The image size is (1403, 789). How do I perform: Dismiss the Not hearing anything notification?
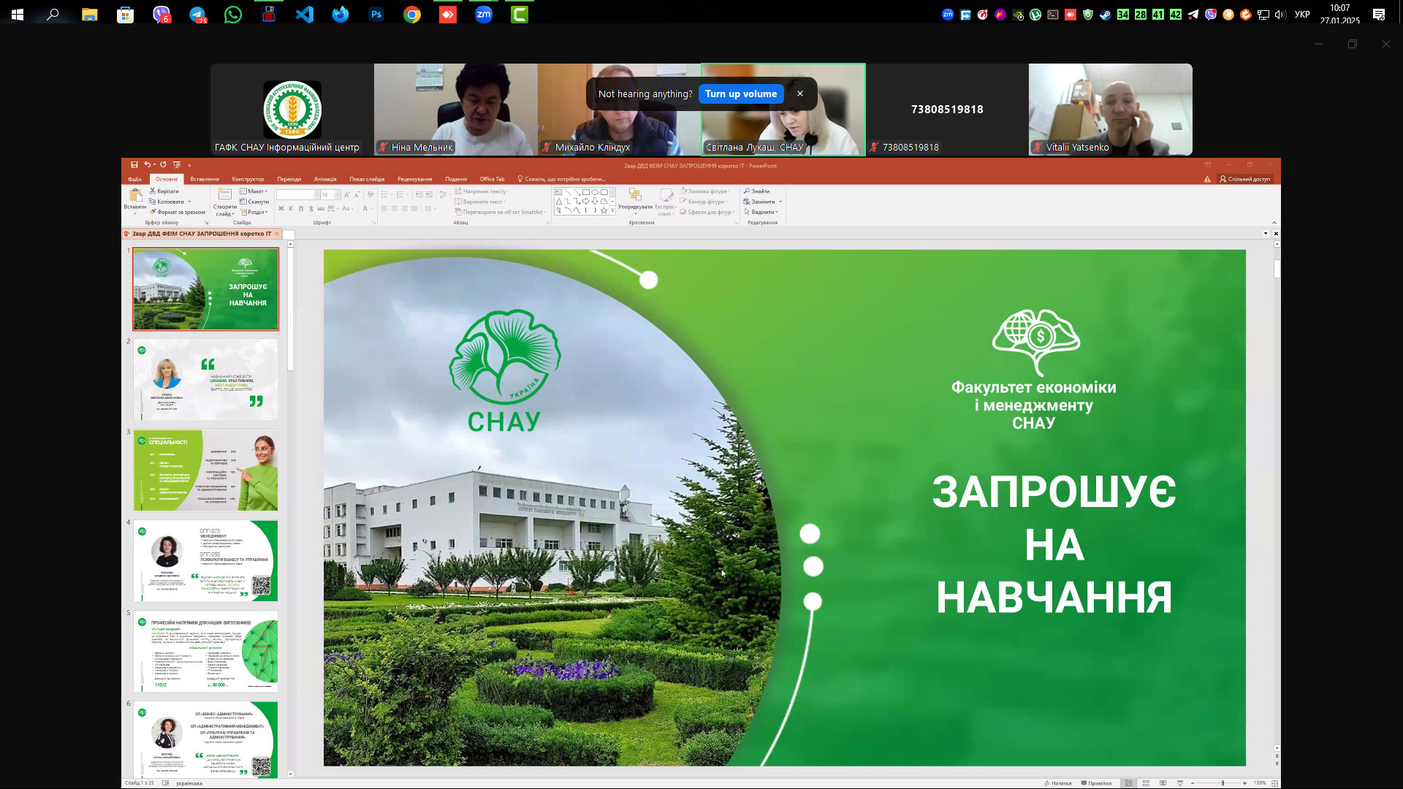click(x=800, y=94)
